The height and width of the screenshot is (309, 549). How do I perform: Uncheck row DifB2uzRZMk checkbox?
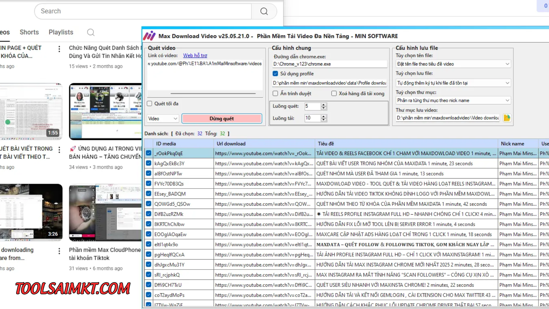point(149,214)
